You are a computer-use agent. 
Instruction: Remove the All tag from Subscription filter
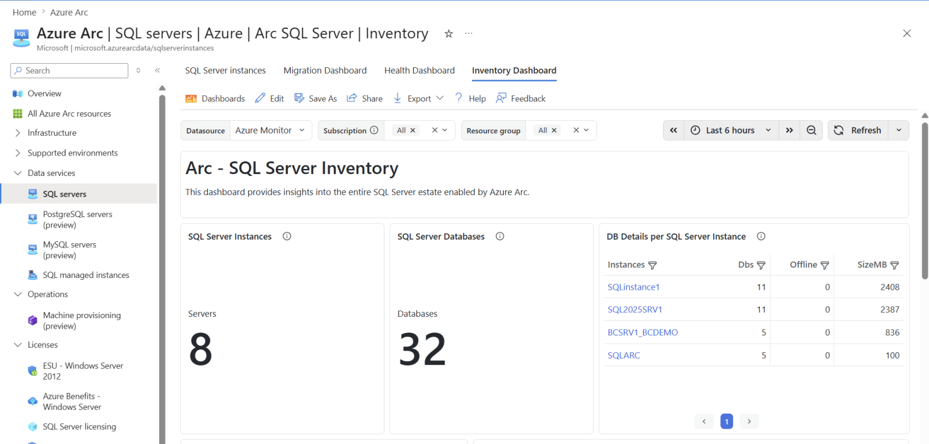click(413, 131)
